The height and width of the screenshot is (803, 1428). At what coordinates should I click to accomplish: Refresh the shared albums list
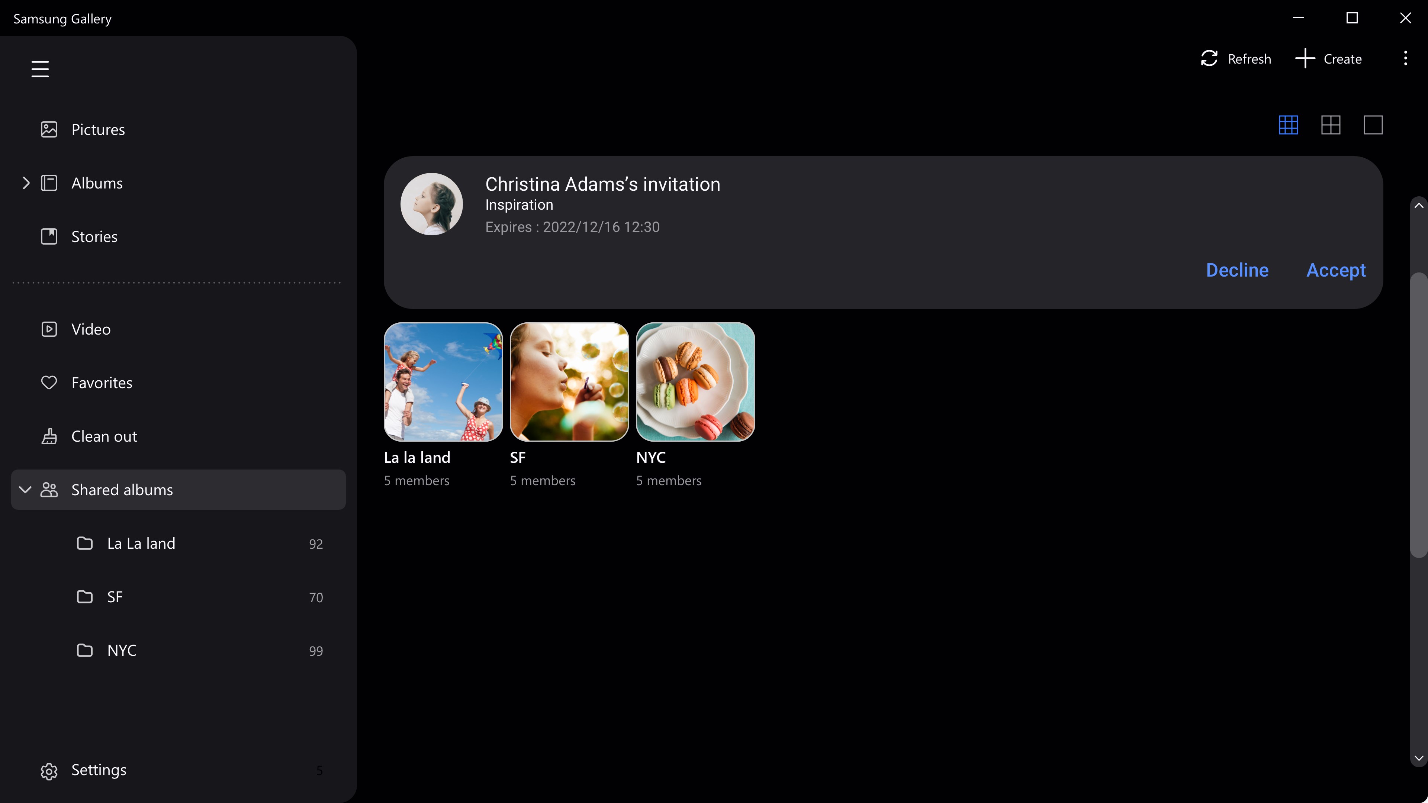[1236, 58]
